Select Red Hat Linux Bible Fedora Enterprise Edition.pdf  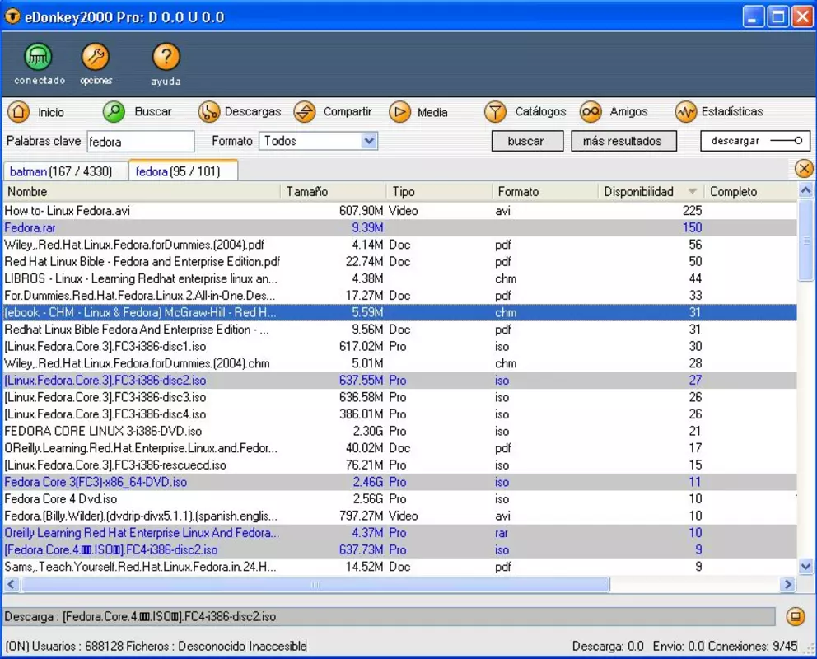coord(400,261)
